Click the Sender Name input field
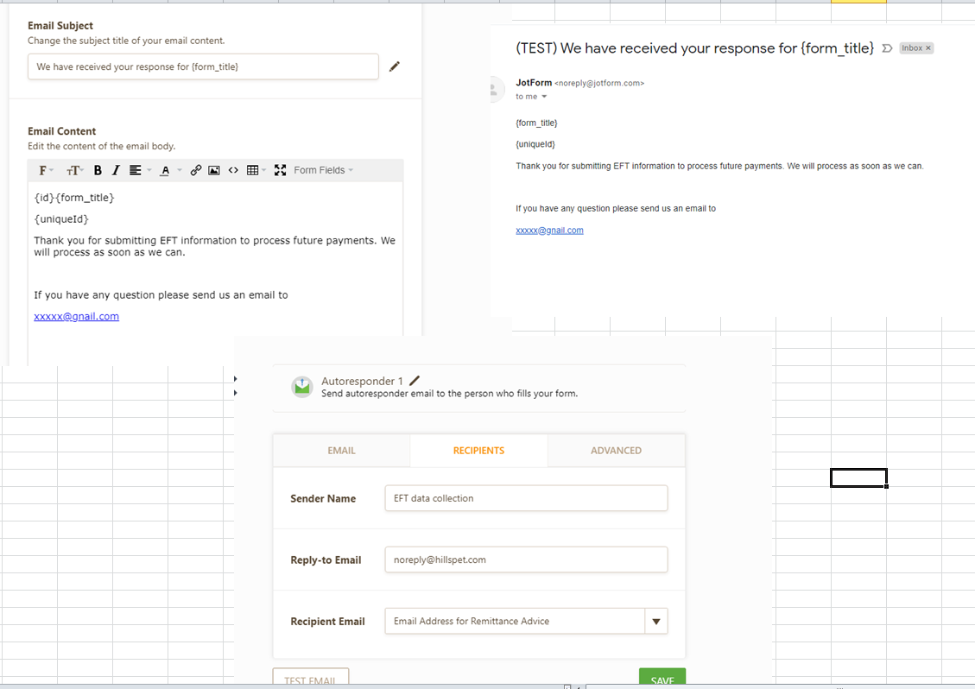This screenshot has height=689, width=975. [x=526, y=498]
